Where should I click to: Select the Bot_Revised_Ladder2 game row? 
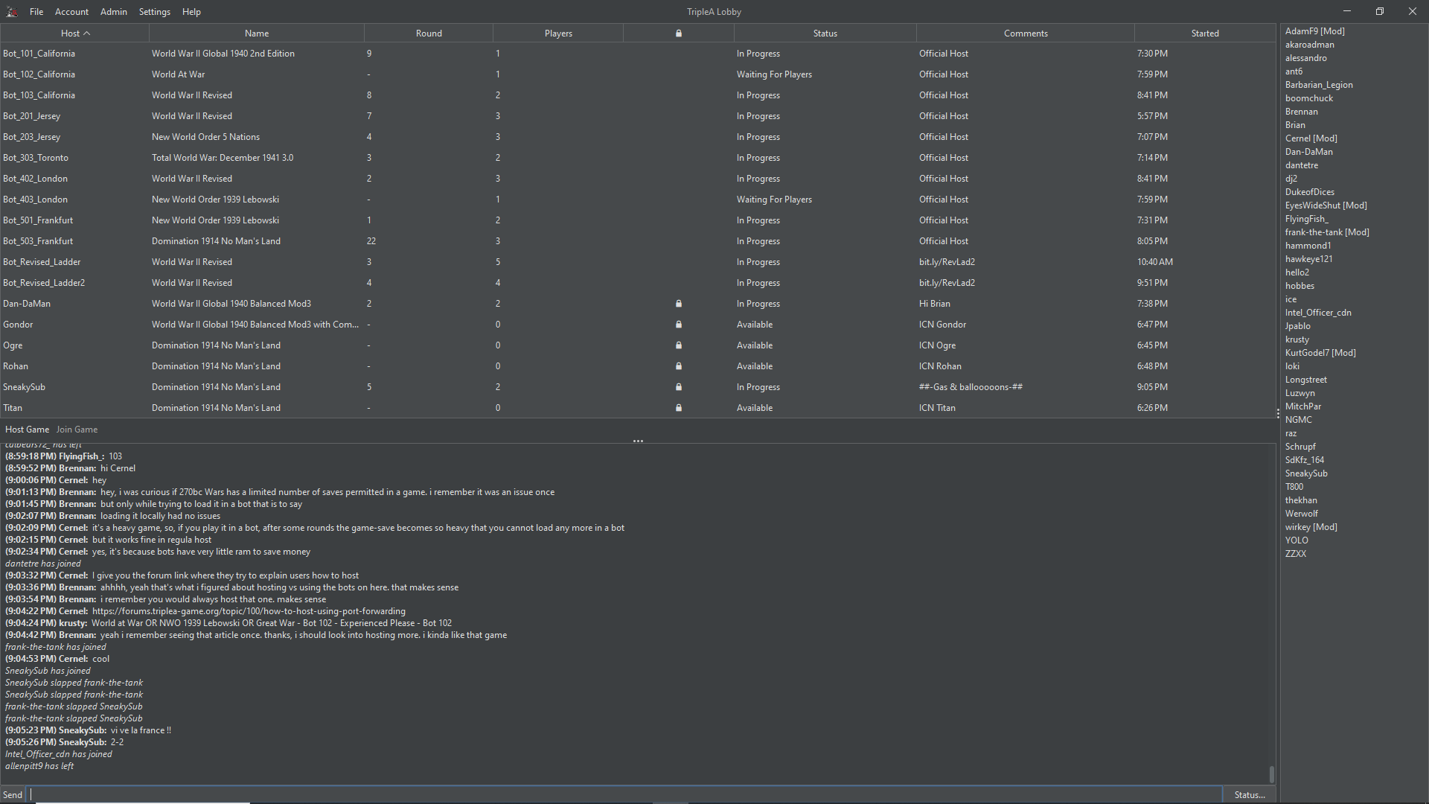[x=638, y=283]
